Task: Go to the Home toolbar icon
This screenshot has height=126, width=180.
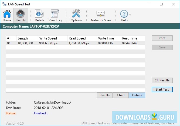Action: (x=7, y=16)
